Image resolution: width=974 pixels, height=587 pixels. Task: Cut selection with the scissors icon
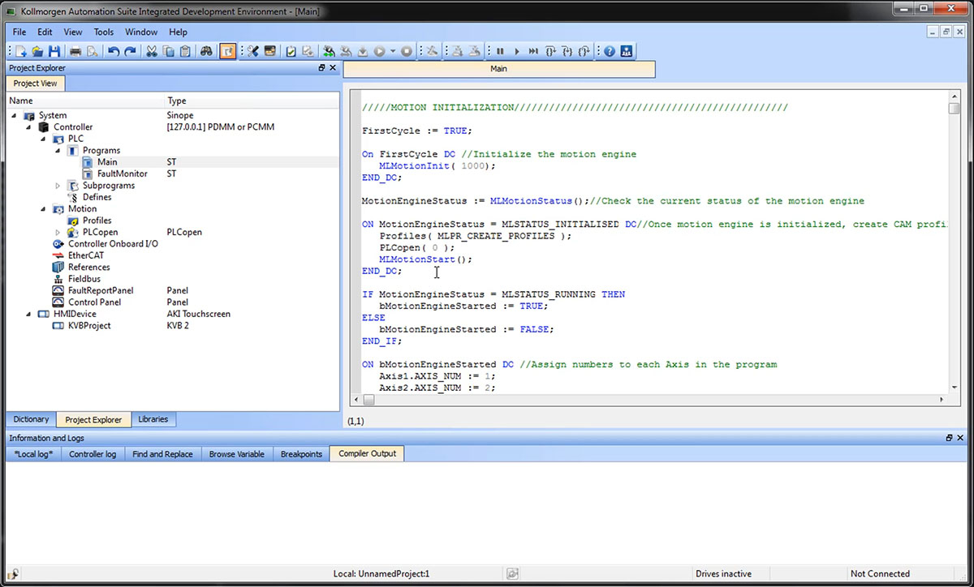coord(152,51)
